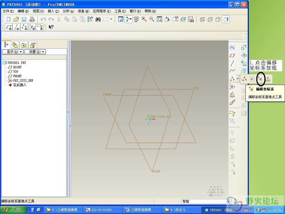The height and width of the screenshot is (214, 285).
Task: Toggle annotation element display
Action: click(x=40, y=27)
